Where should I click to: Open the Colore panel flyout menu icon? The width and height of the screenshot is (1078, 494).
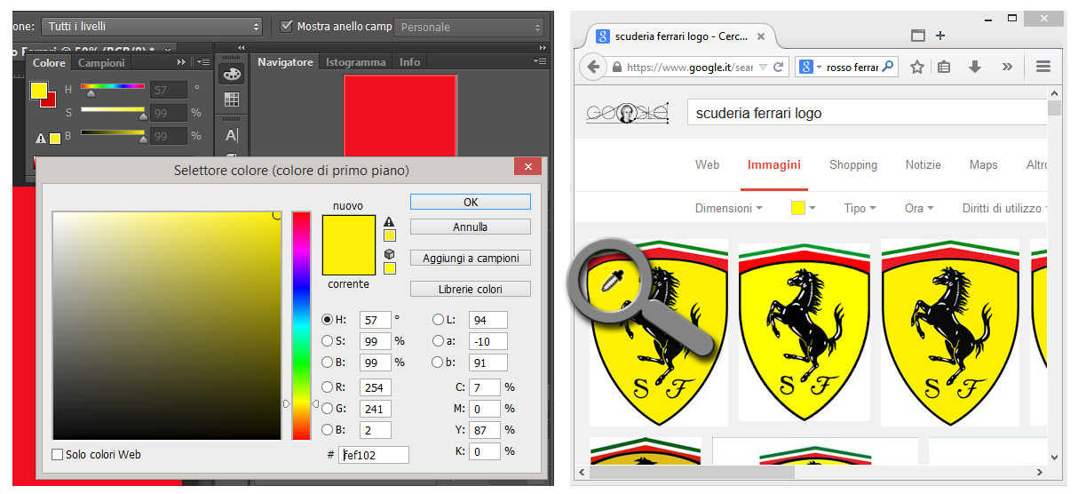pos(203,62)
